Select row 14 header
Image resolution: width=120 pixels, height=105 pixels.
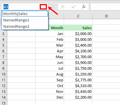pos(3,97)
